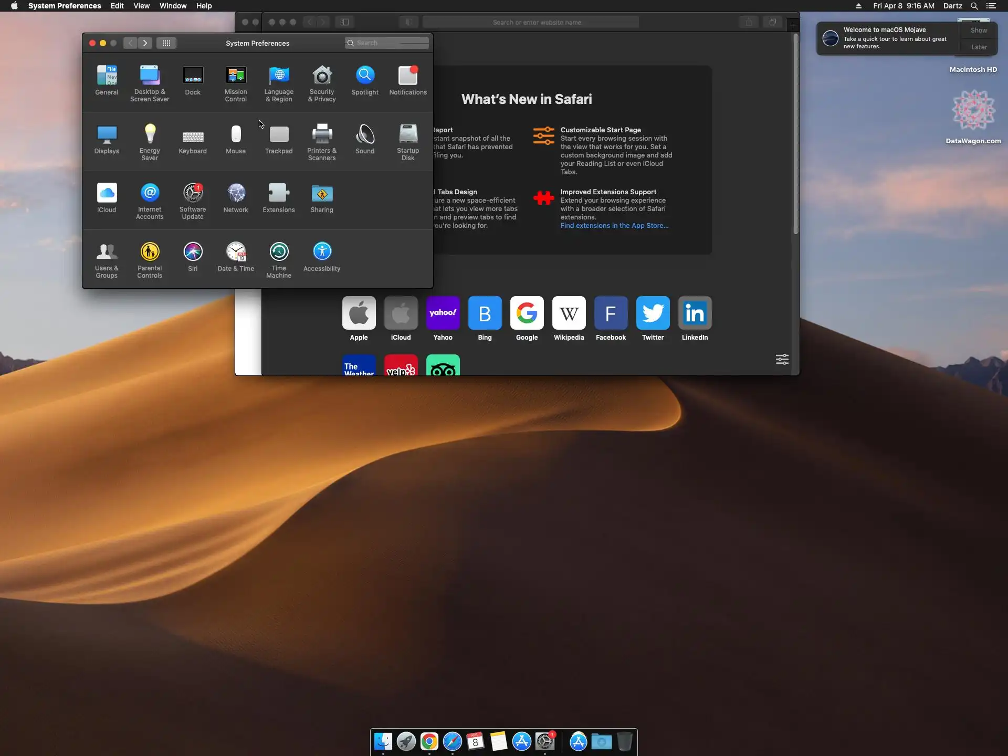Open Mission Control preferences

pyautogui.click(x=236, y=83)
